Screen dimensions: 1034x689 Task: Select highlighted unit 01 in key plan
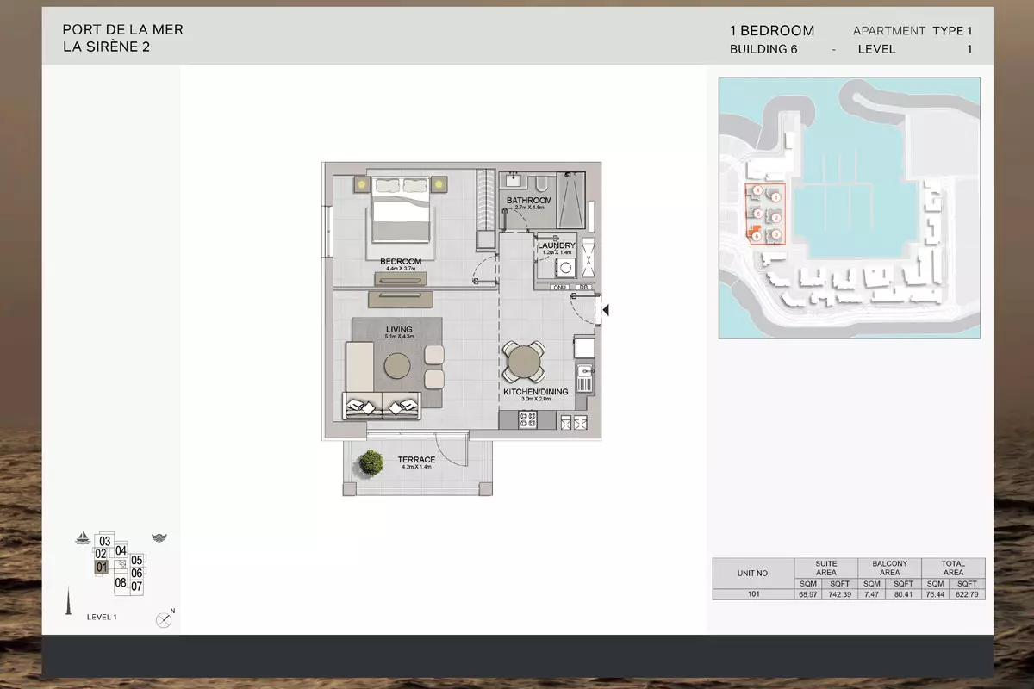click(102, 567)
